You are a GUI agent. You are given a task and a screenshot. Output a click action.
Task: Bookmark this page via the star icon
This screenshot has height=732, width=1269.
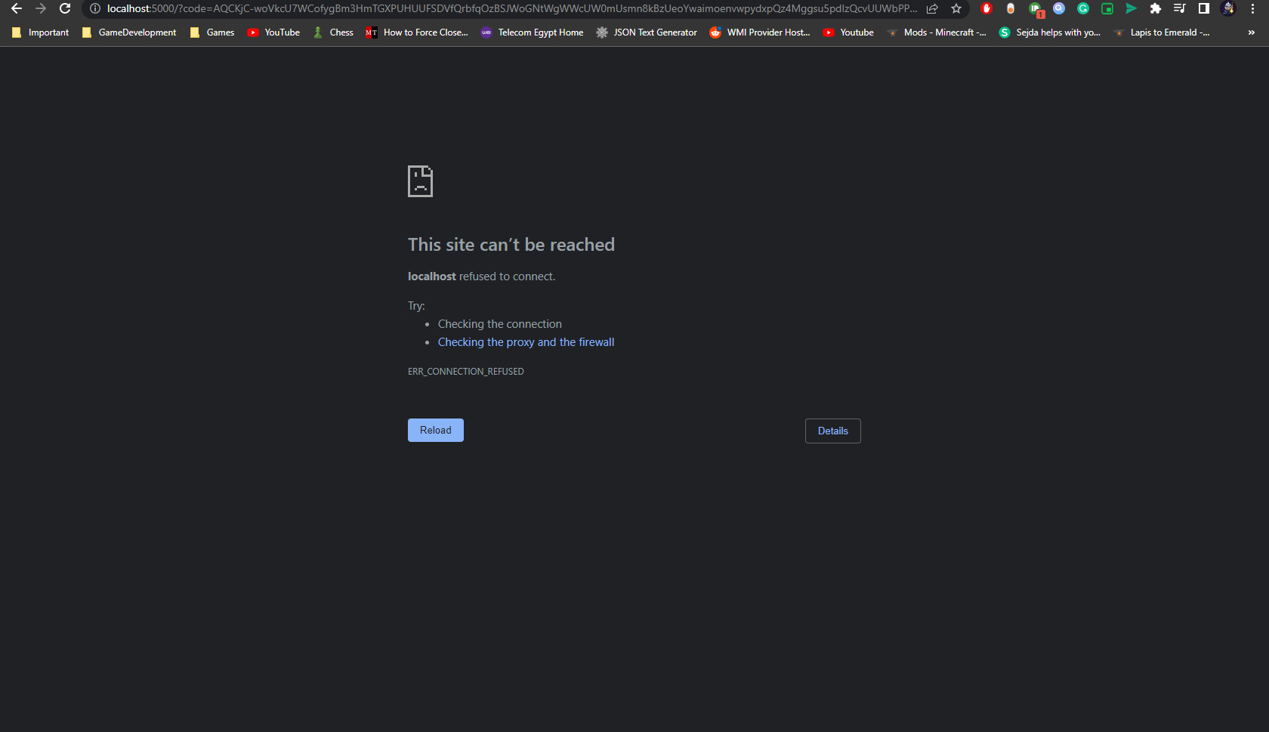pos(956,9)
